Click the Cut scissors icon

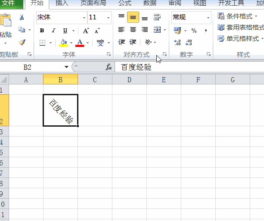(22, 17)
